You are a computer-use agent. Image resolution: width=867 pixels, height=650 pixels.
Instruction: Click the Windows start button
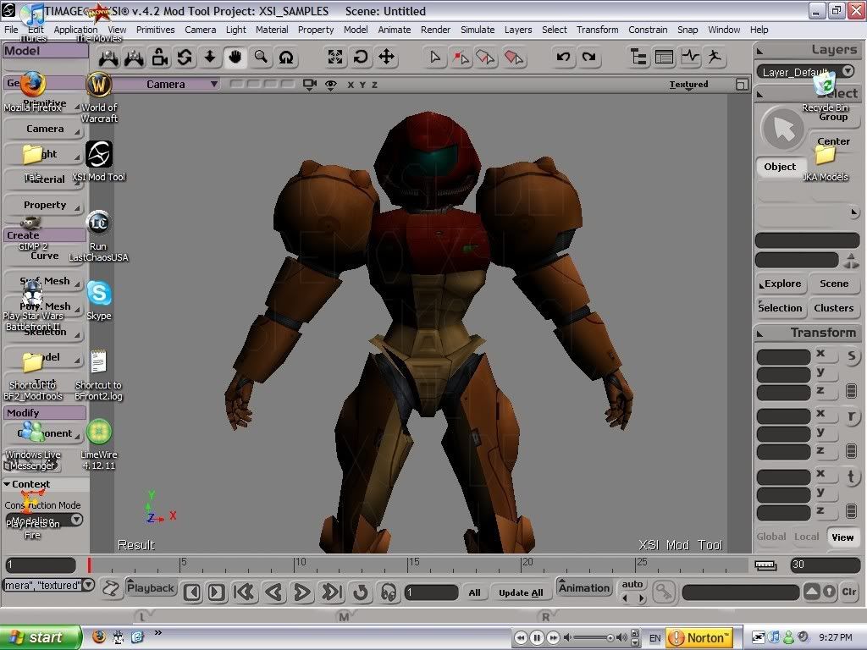coord(40,637)
